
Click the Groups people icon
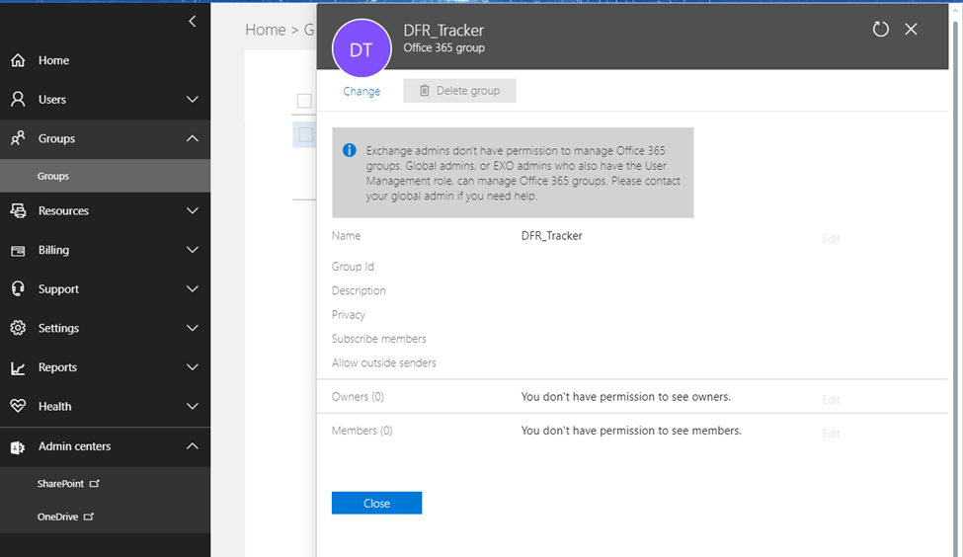[x=18, y=138]
